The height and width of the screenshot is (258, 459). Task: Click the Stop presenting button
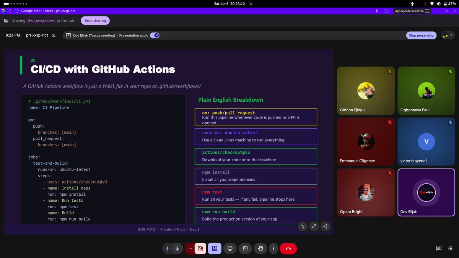pyautogui.click(x=421, y=35)
